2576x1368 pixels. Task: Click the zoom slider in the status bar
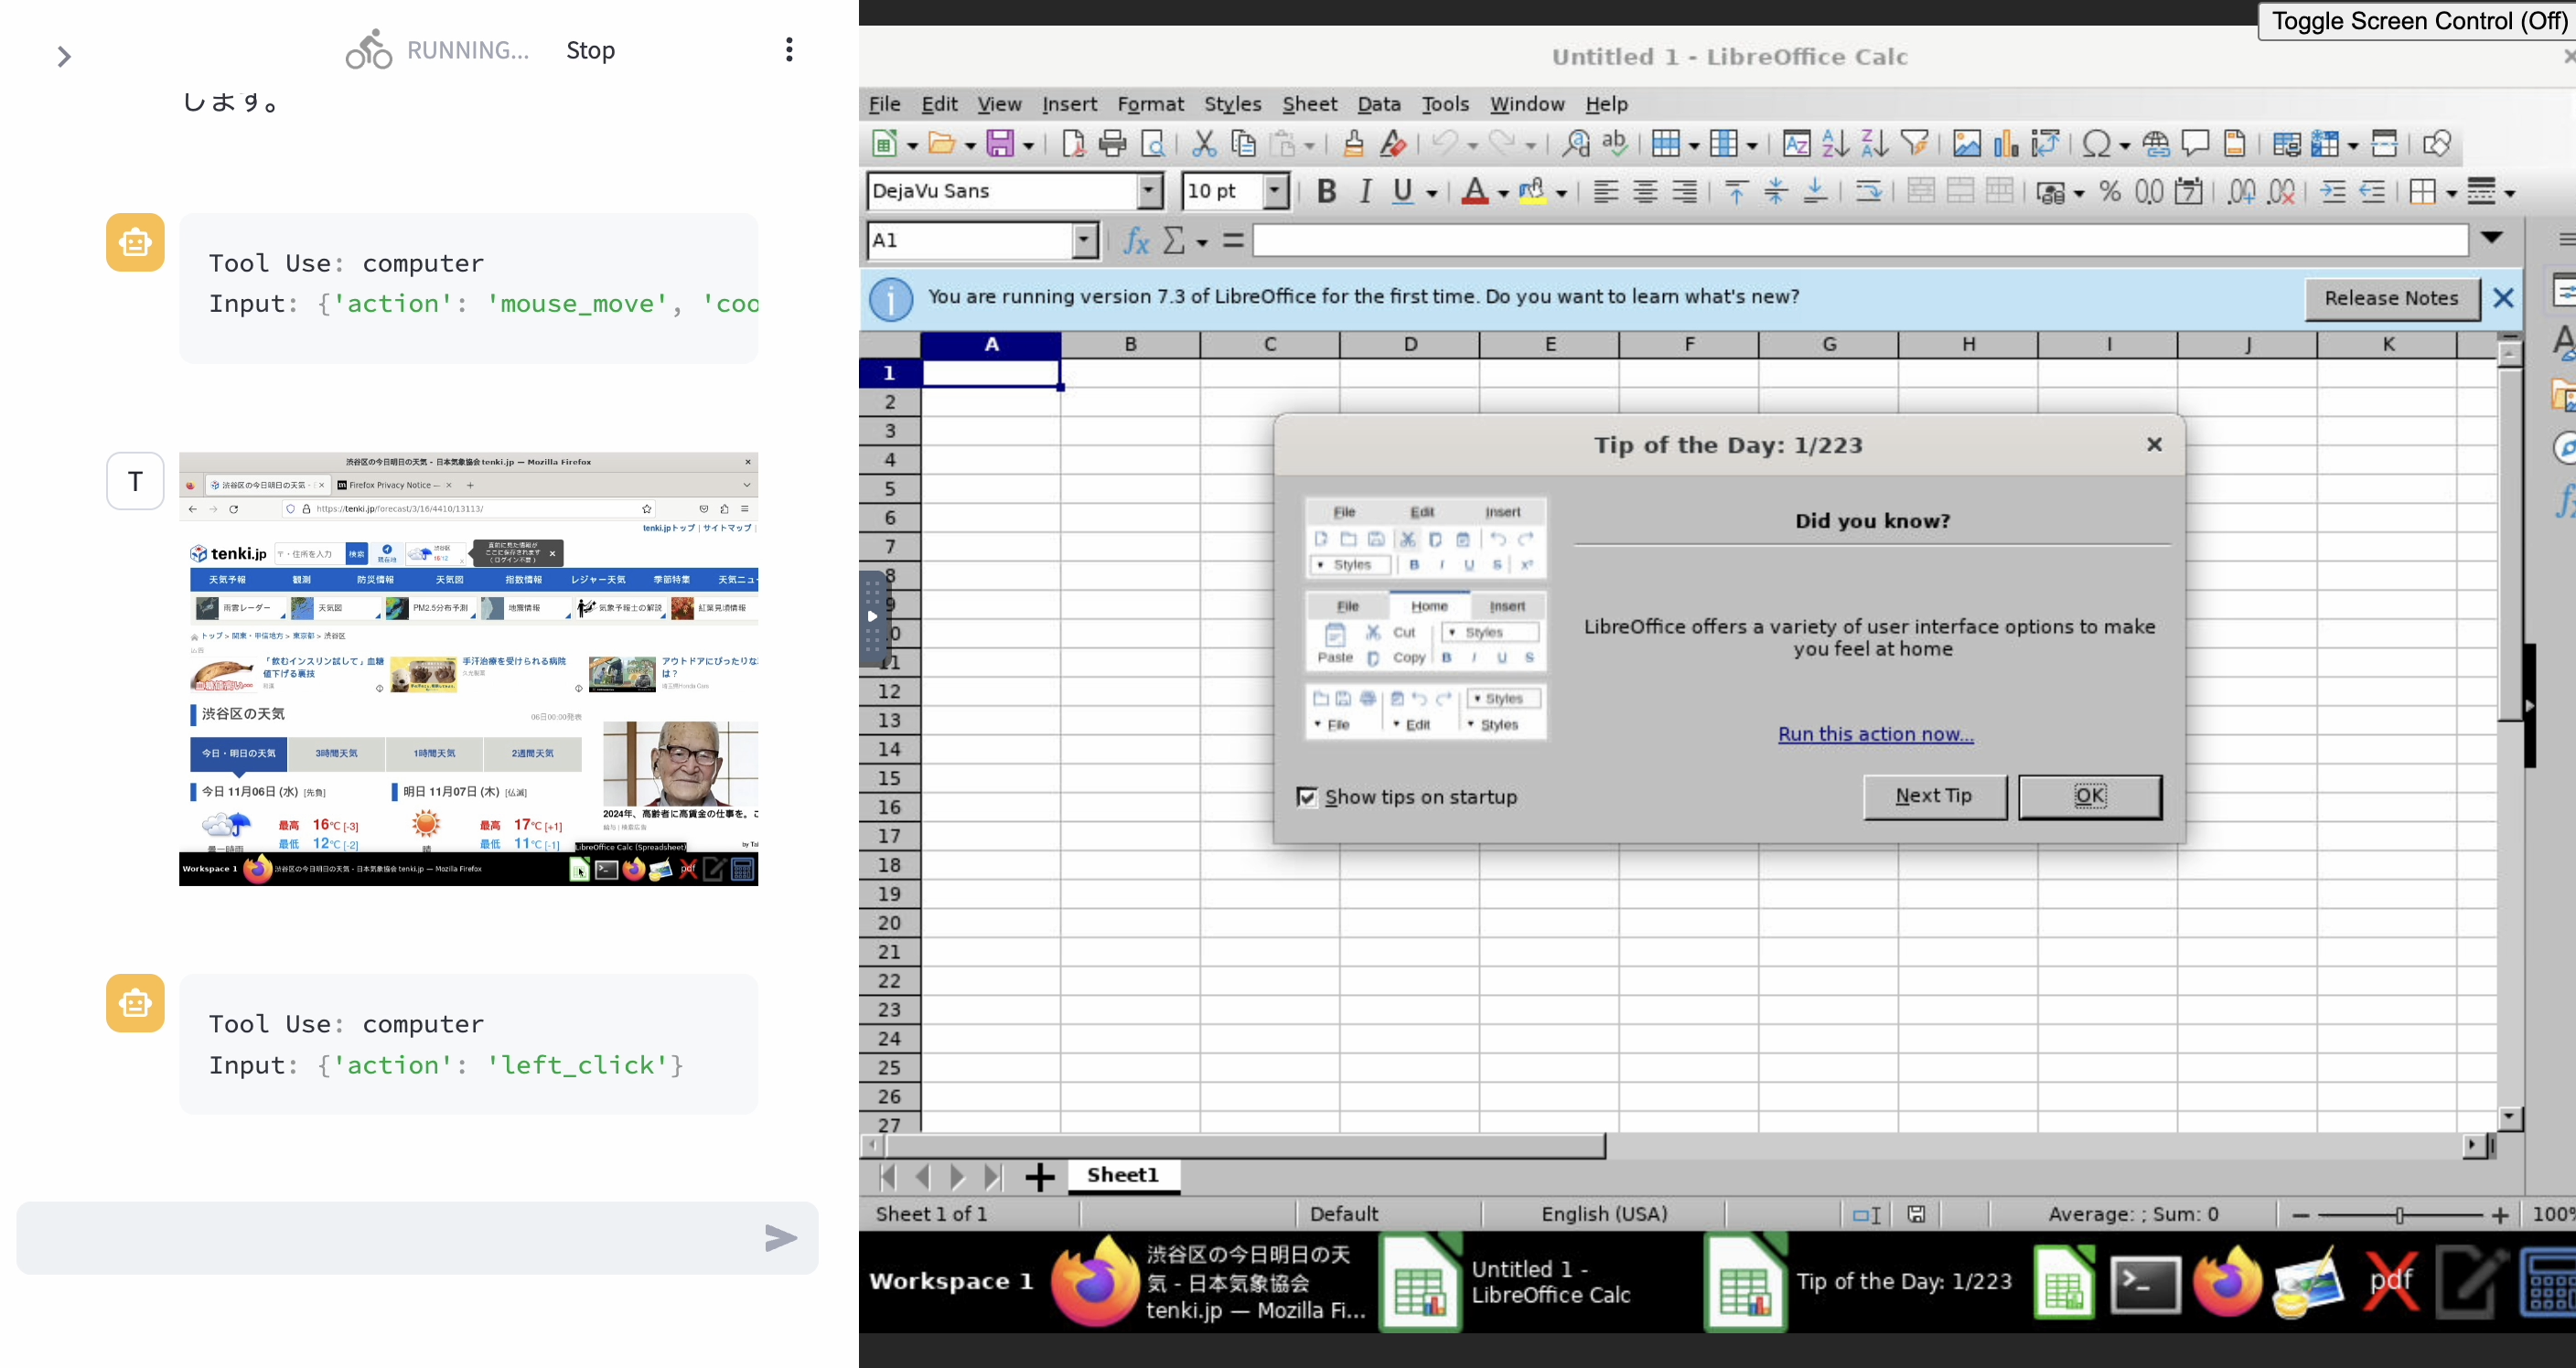coord(2399,1215)
